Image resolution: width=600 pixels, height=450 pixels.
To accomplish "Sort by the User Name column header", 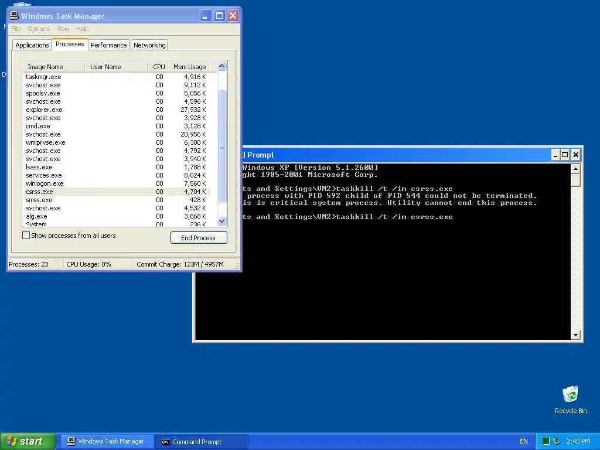I will point(116,67).
